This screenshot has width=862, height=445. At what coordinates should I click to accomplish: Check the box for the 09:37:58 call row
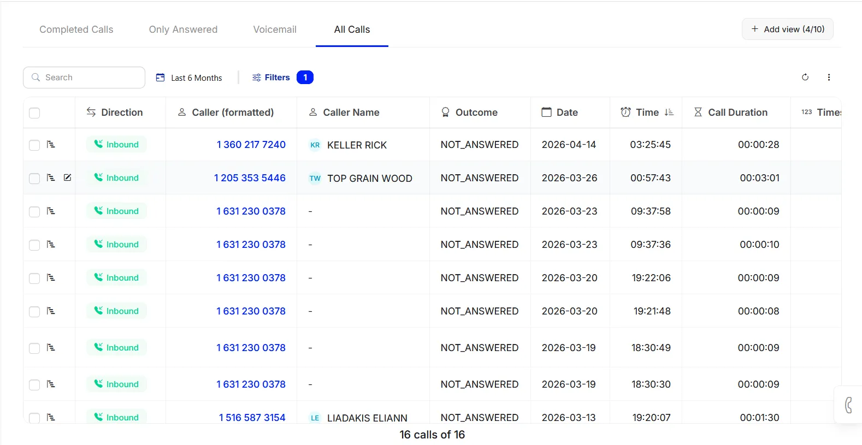click(x=34, y=211)
